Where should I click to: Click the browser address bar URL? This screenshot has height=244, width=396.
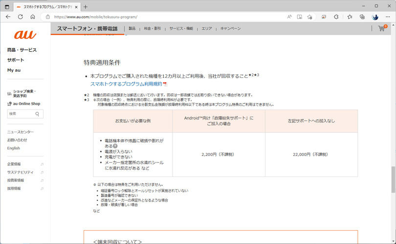coord(96,17)
